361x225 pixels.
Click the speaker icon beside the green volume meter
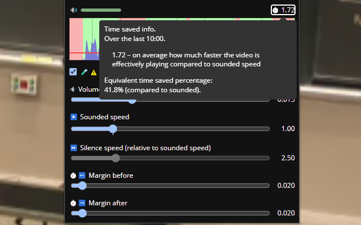click(x=73, y=10)
